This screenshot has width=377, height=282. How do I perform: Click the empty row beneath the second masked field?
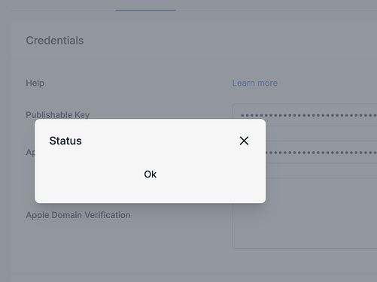click(321, 171)
